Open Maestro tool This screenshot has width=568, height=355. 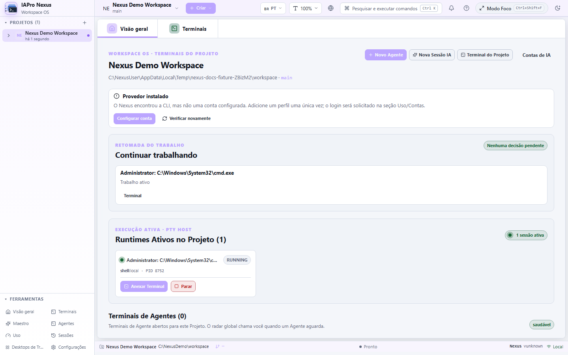17,323
